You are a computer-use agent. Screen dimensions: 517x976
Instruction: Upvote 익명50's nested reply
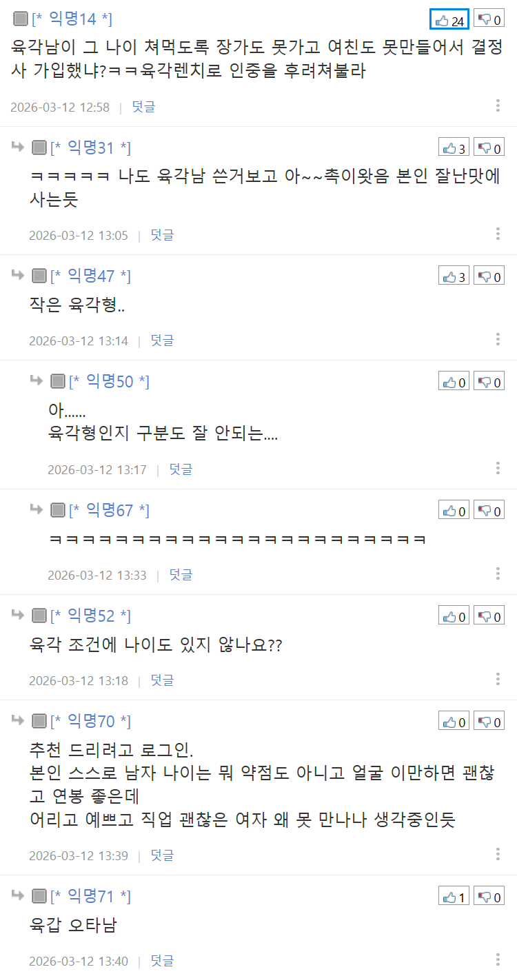pos(454,382)
